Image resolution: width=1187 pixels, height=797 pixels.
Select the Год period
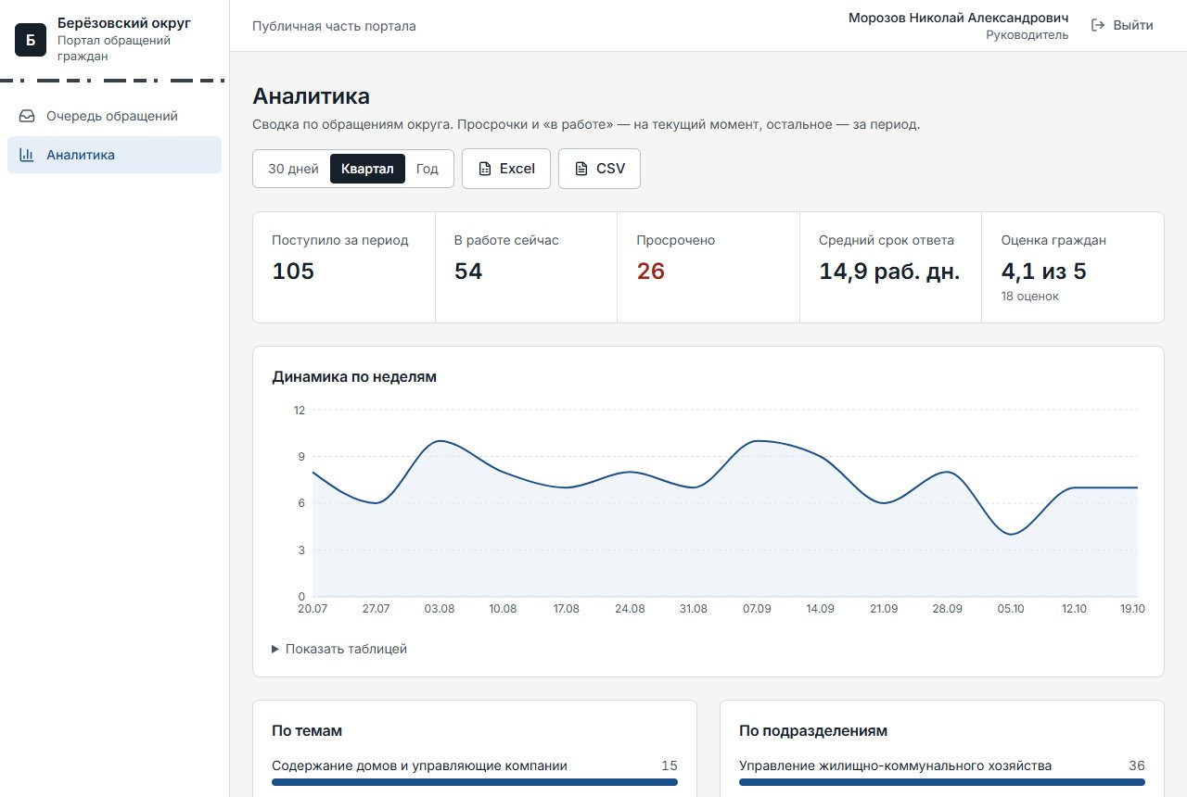(428, 169)
